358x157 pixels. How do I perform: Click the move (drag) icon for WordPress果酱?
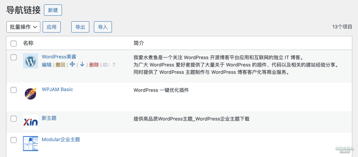click(72, 64)
